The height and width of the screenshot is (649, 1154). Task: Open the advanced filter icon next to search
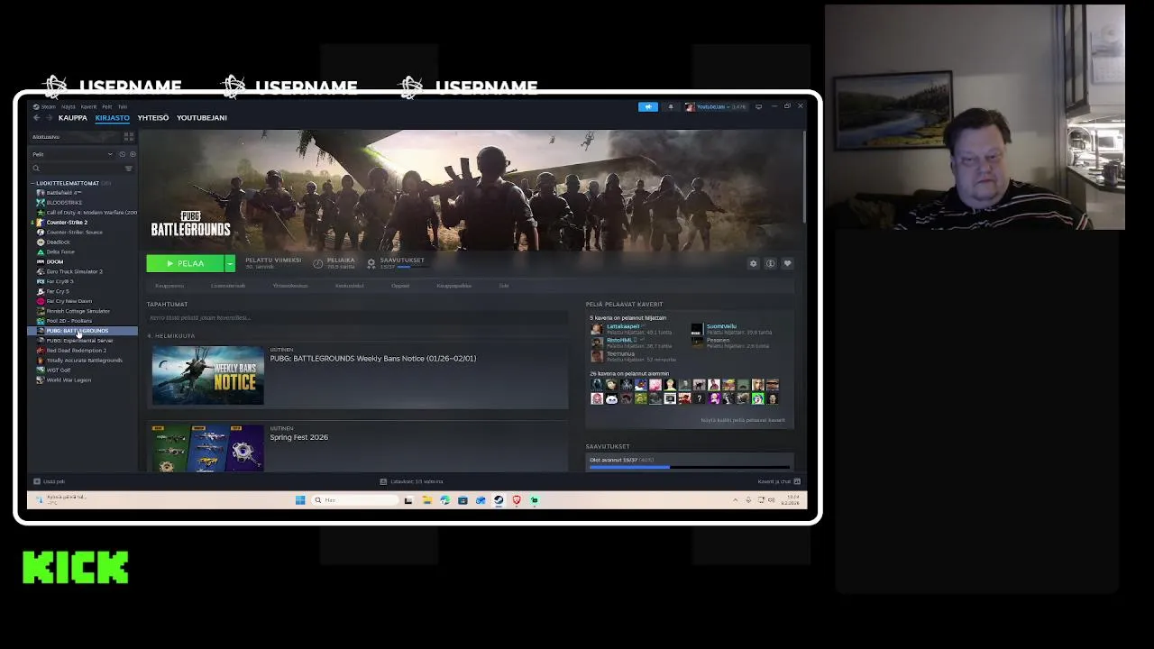[x=129, y=169]
